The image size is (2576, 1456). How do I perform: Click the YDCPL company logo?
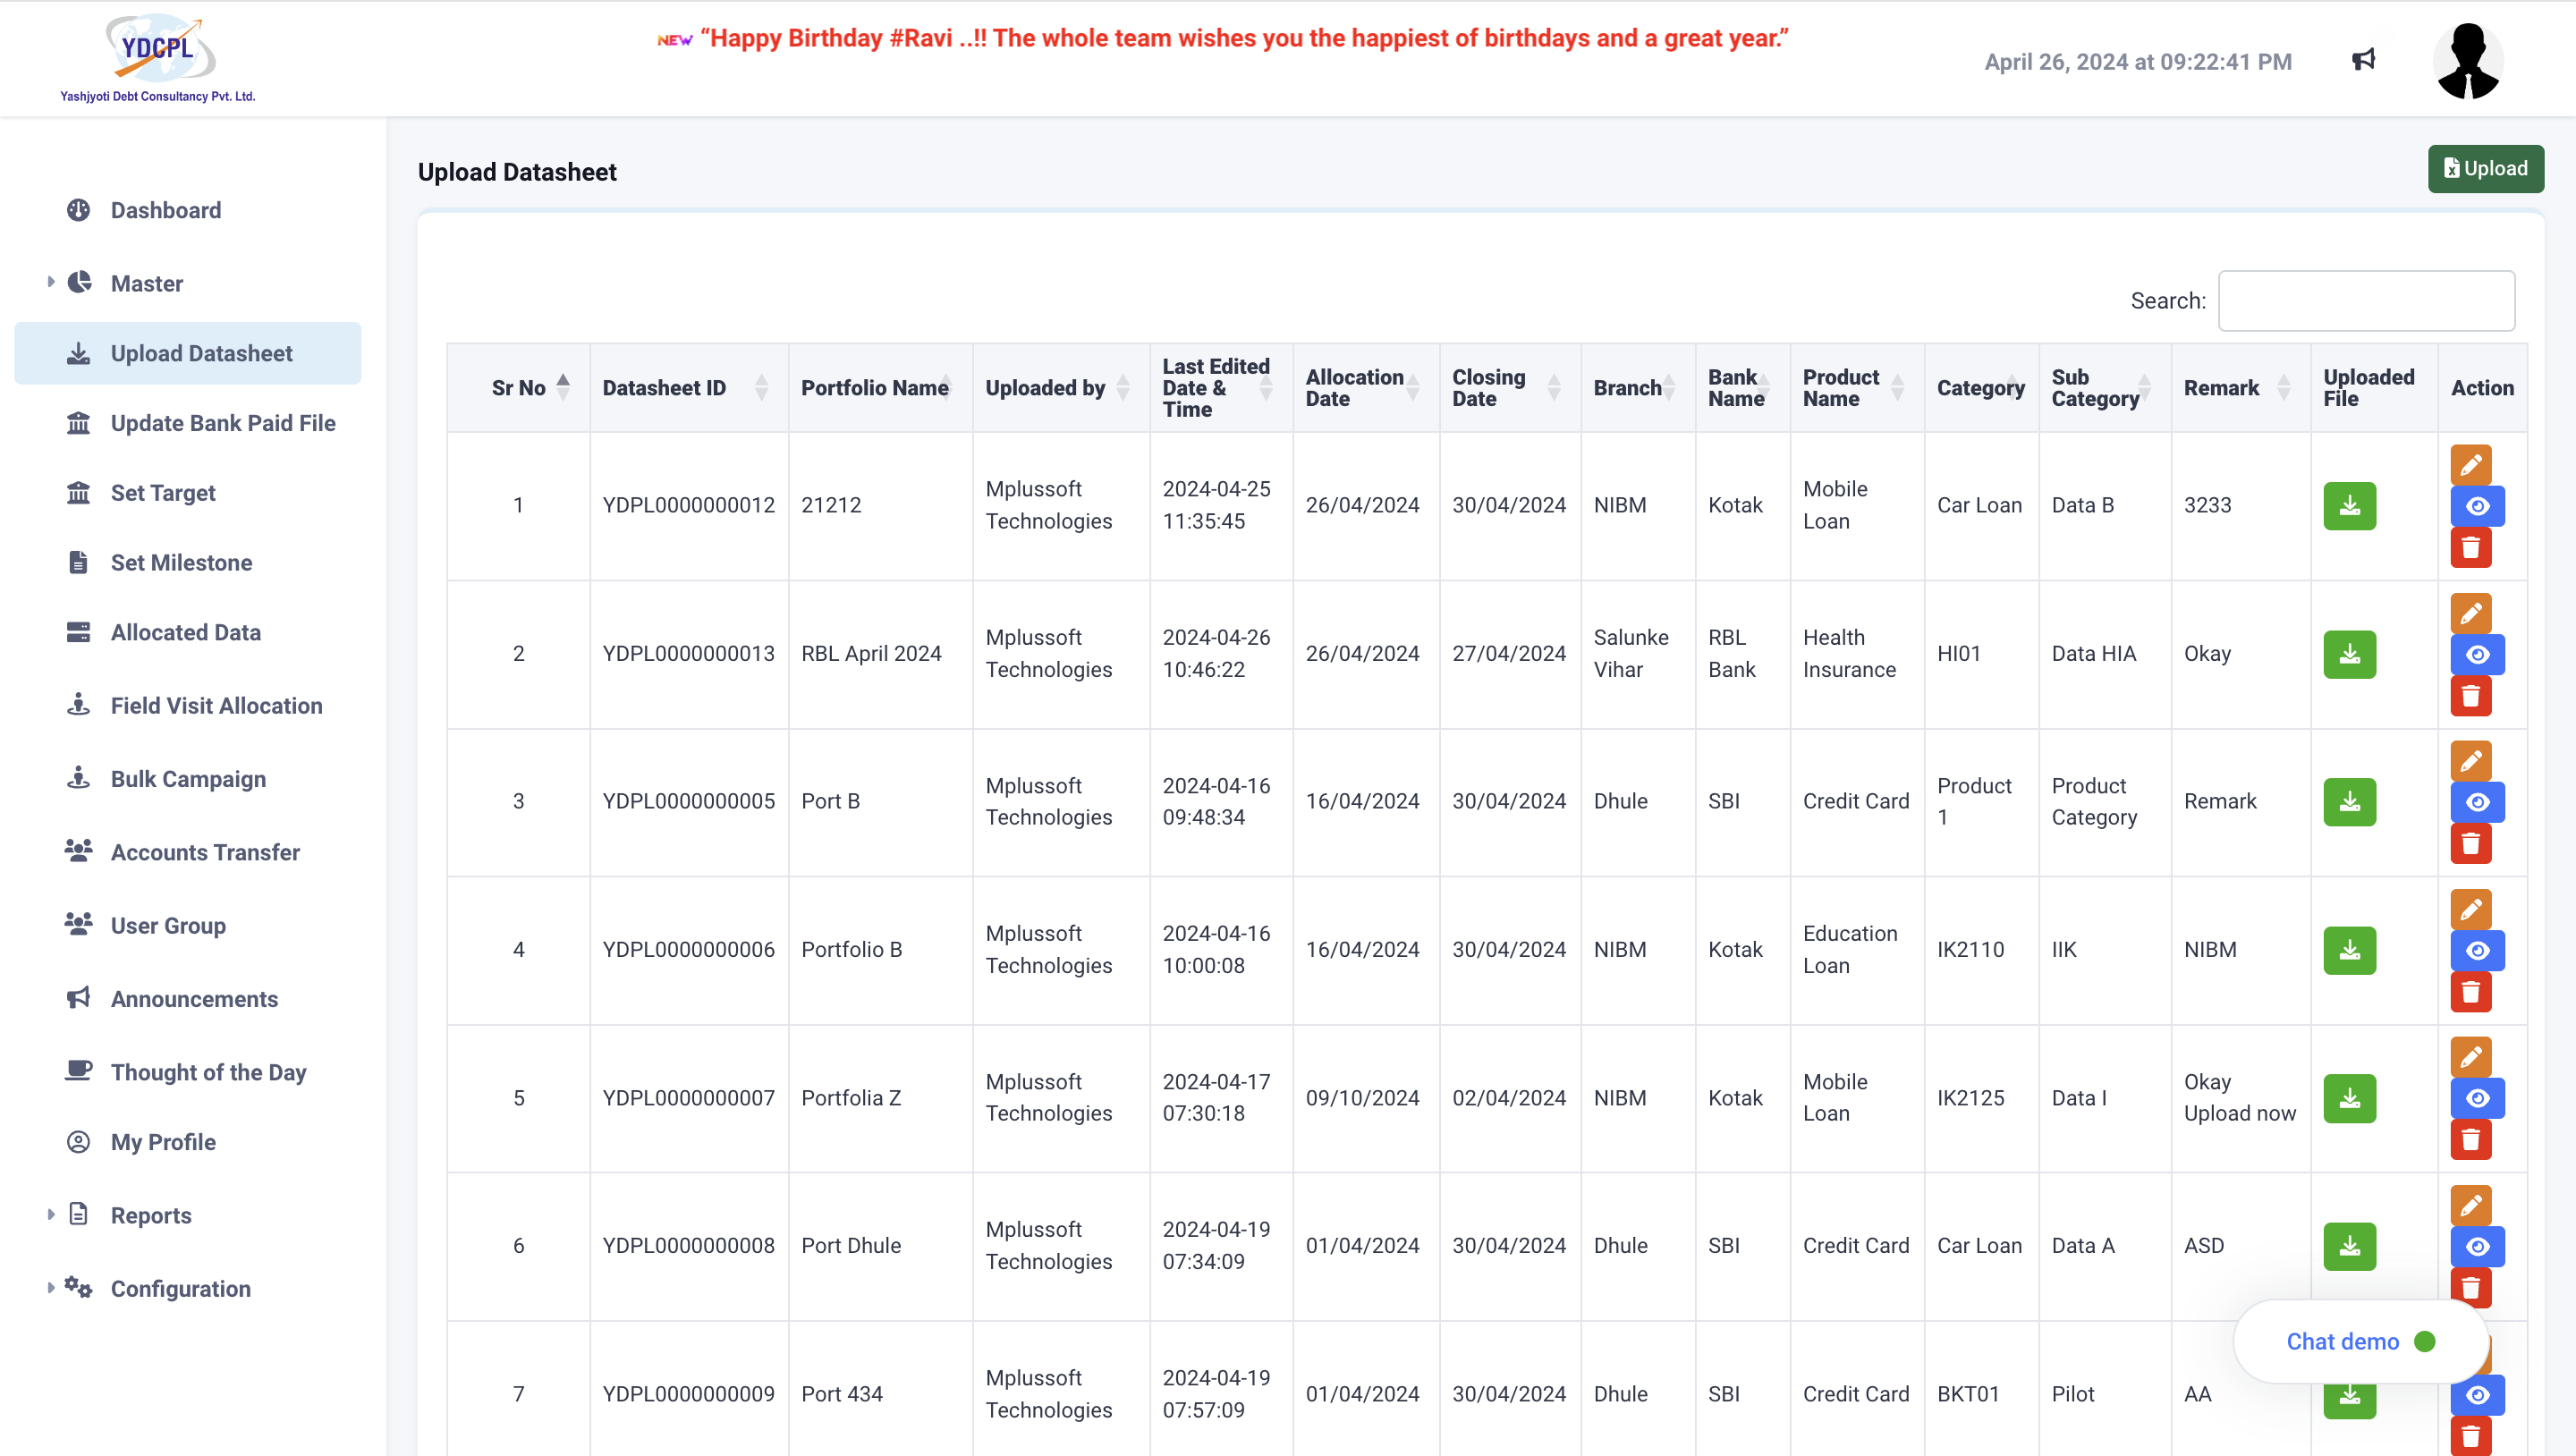pos(159,58)
